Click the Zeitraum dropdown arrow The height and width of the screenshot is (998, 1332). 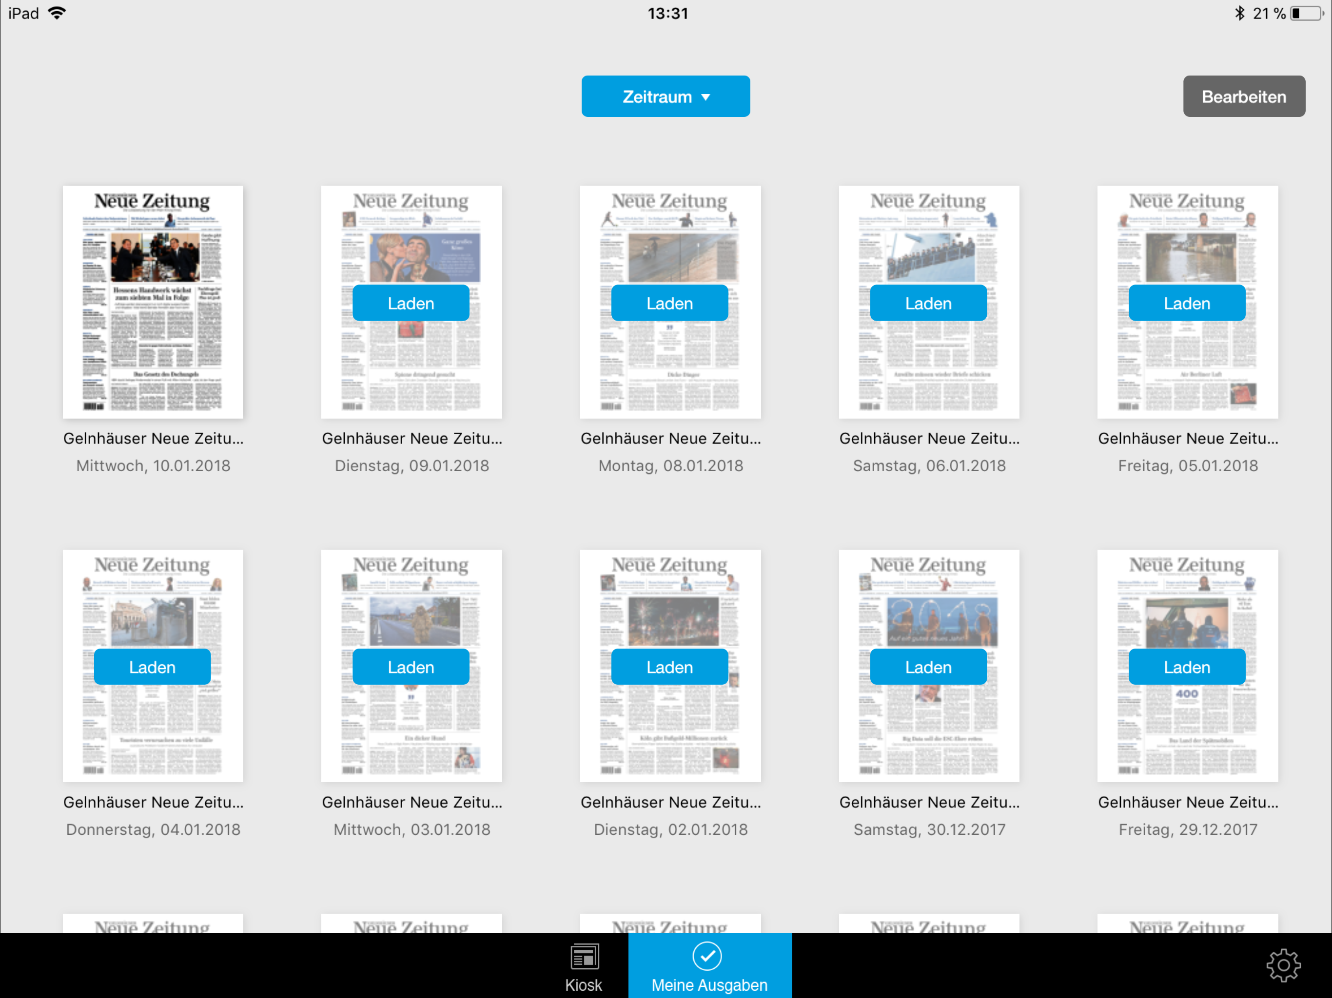706,97
